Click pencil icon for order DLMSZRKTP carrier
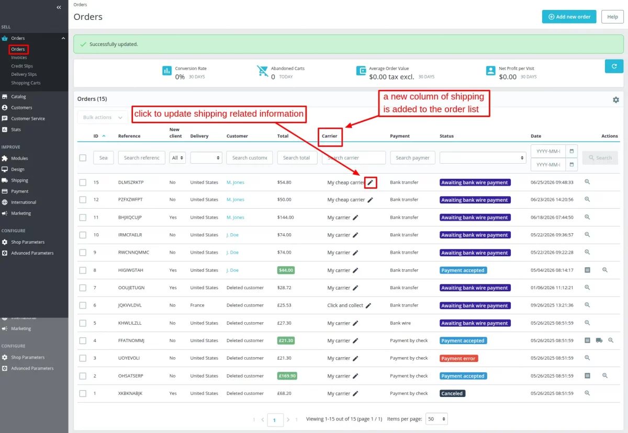 coord(371,183)
